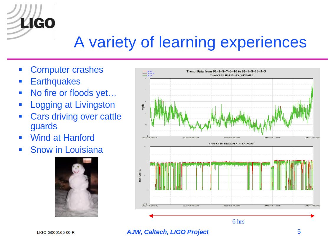The image size is (328, 240).
Task: Click 'AJW, Caltech, LIGO Project' footer
Action: coord(168,232)
